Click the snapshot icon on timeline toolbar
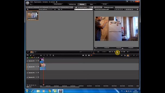The width and height of the screenshot is (165, 93). click(x=89, y=55)
